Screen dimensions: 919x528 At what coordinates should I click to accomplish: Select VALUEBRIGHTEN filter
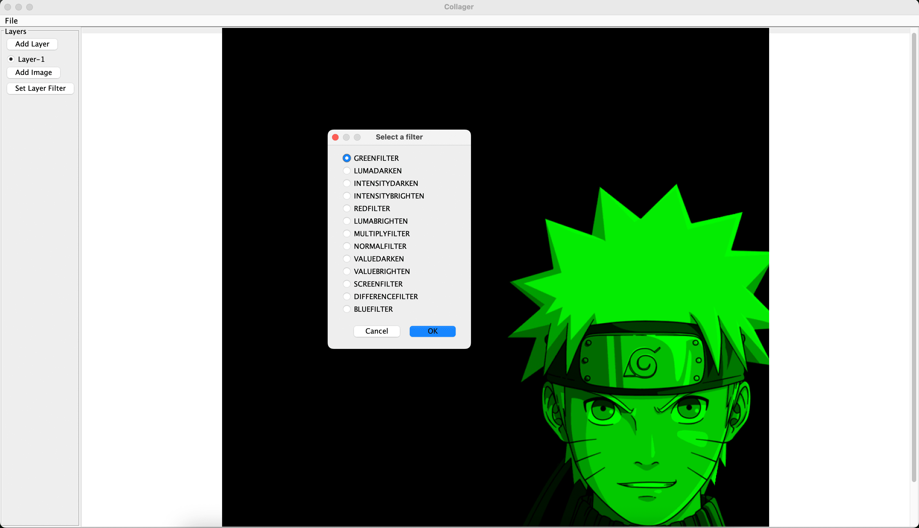click(x=347, y=271)
